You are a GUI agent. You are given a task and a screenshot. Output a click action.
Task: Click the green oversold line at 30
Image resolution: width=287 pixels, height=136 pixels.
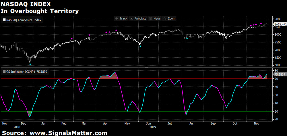(x=136, y=111)
